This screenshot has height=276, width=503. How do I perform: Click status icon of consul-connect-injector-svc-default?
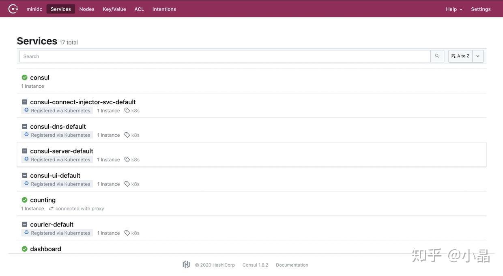point(24,102)
